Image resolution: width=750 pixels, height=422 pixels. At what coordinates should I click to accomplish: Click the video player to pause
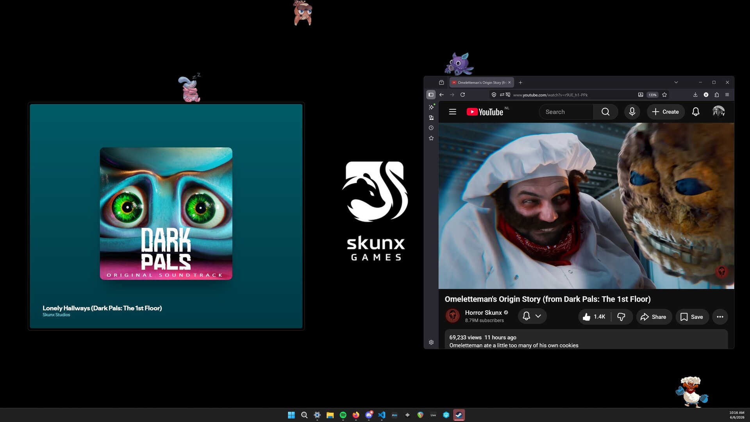[586, 206]
